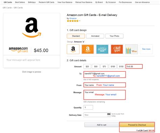Select the $100 amount option
Screen dimensions: 160x133
pos(113,67)
